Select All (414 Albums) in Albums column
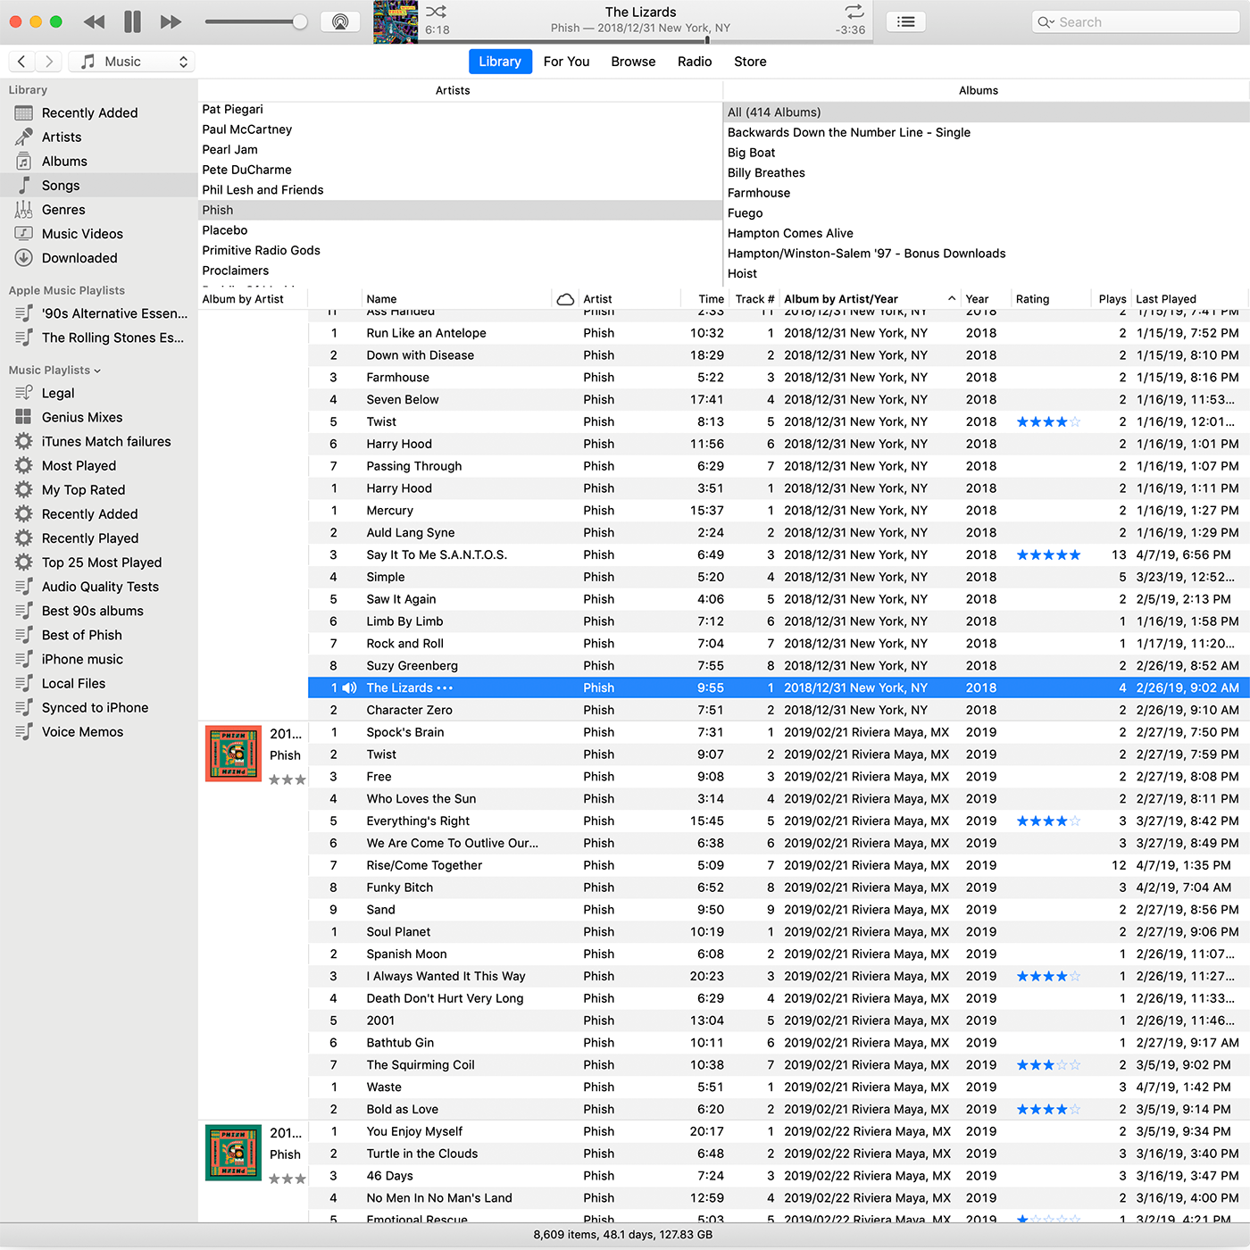Screen dimensions: 1250x1250 tap(987, 112)
